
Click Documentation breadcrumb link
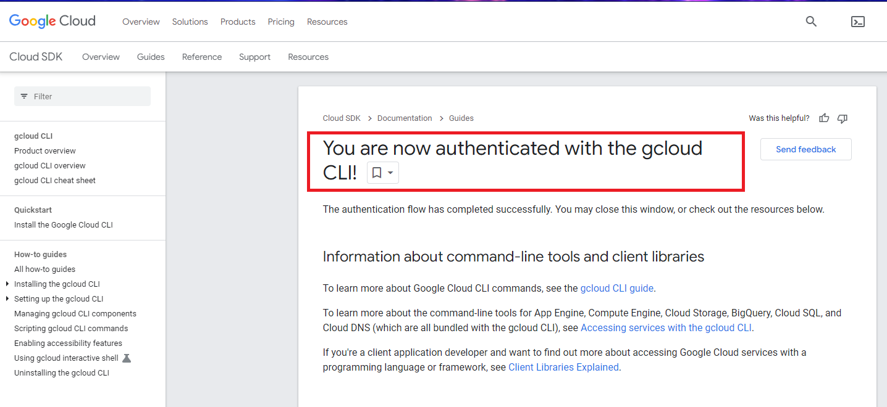[405, 118]
